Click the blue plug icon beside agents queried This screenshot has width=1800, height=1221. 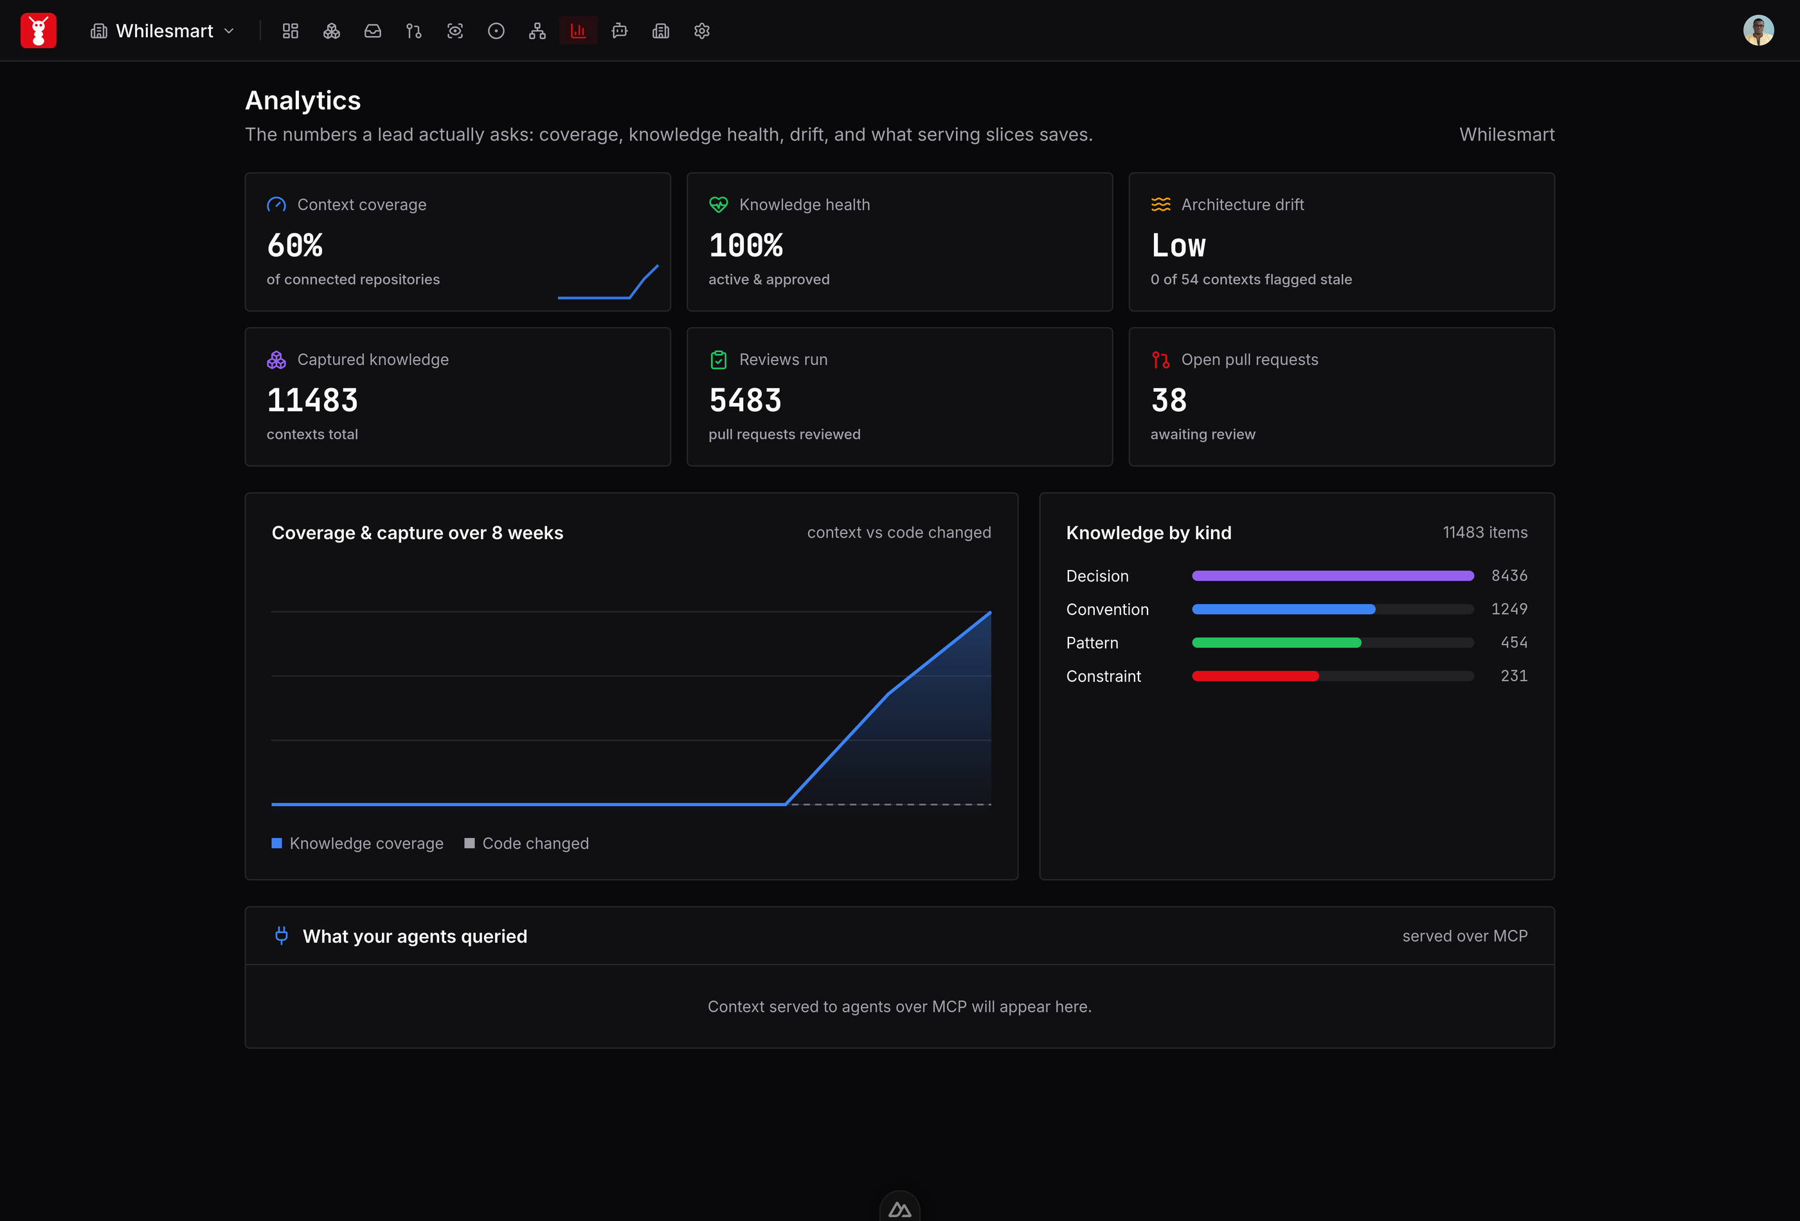click(282, 935)
